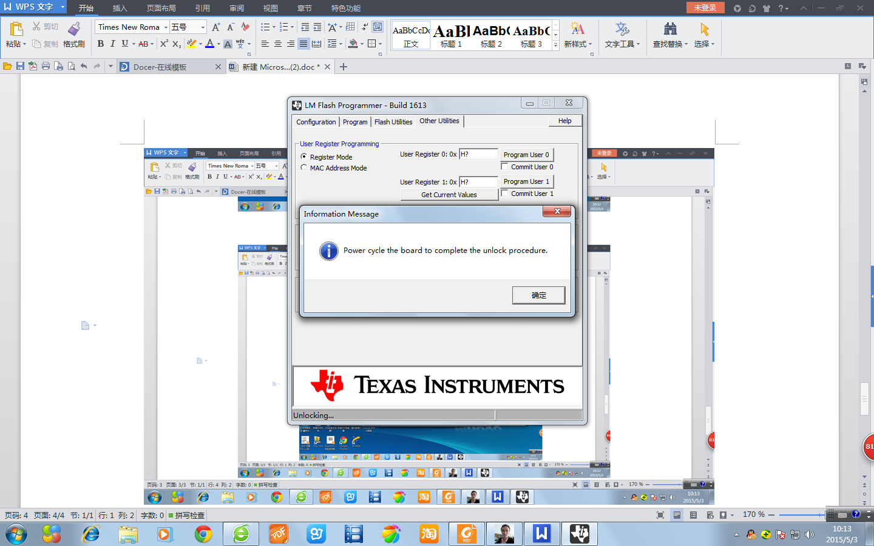
Task: Click the character shading icon
Action: pyautogui.click(x=228, y=44)
